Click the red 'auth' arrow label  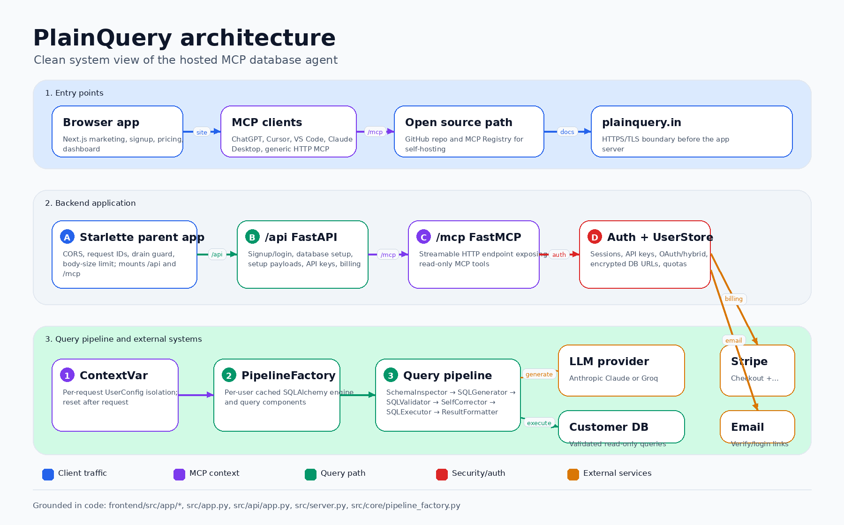click(x=559, y=255)
